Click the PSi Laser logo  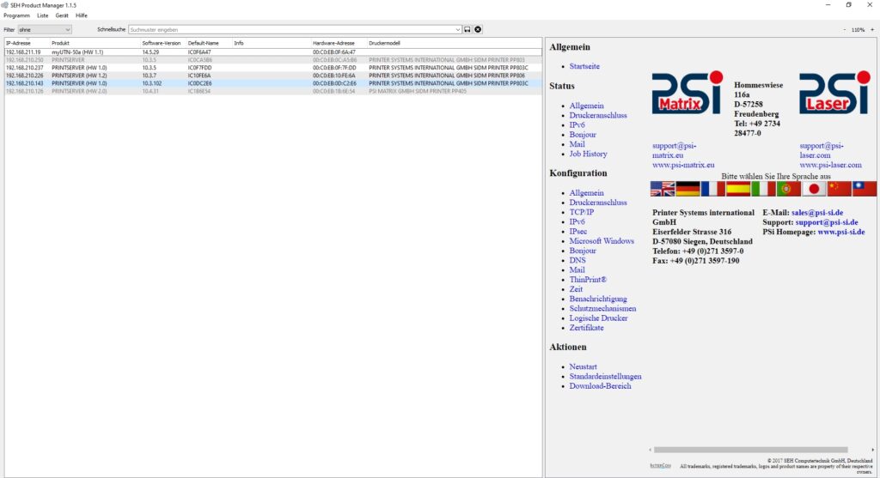834,94
